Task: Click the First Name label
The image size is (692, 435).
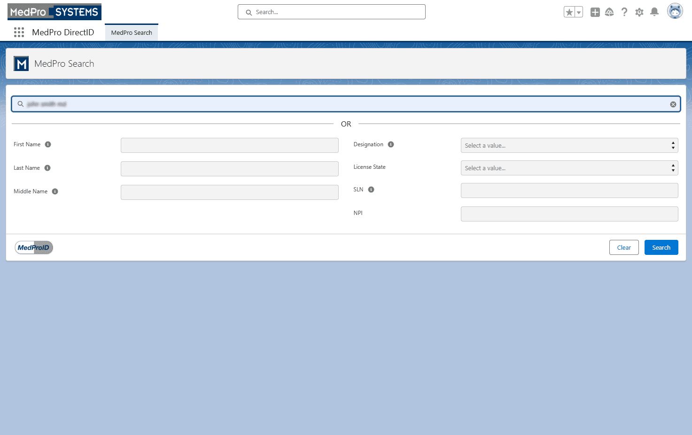Action: click(27, 144)
